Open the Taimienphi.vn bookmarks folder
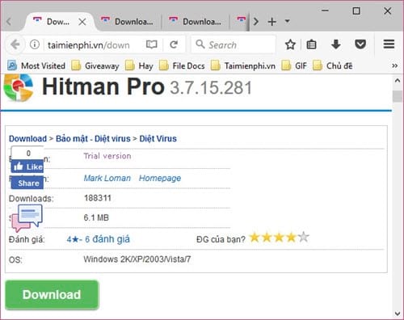 tap(243, 65)
